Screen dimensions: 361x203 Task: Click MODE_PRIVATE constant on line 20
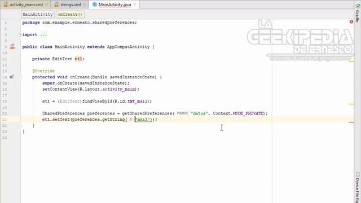point(248,113)
